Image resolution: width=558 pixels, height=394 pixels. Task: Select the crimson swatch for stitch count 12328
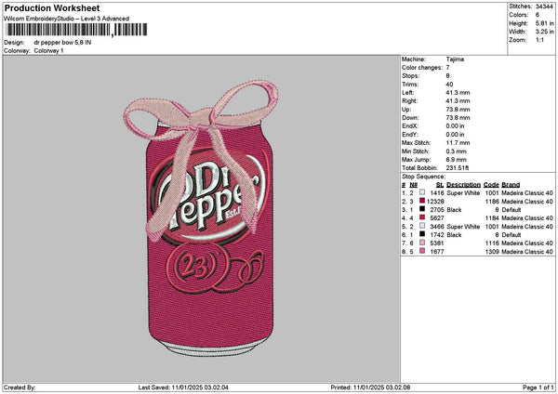coord(422,202)
